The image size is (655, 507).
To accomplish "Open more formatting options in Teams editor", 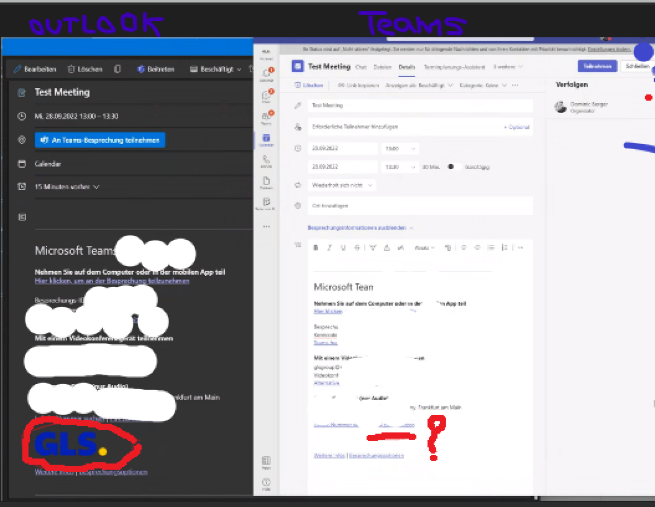I will pos(521,248).
